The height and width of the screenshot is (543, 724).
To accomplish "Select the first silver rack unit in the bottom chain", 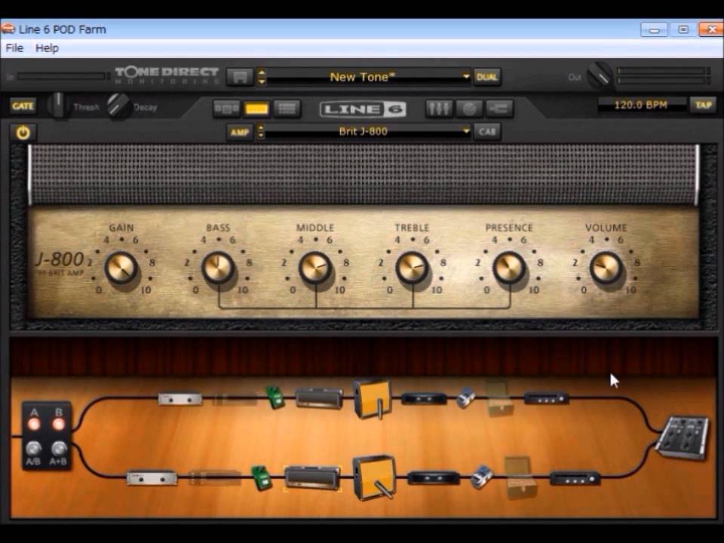I will [x=152, y=478].
